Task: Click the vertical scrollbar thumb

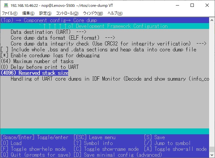Action: [212, 149]
